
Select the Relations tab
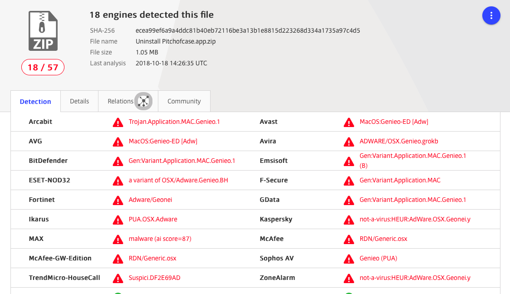tap(120, 101)
